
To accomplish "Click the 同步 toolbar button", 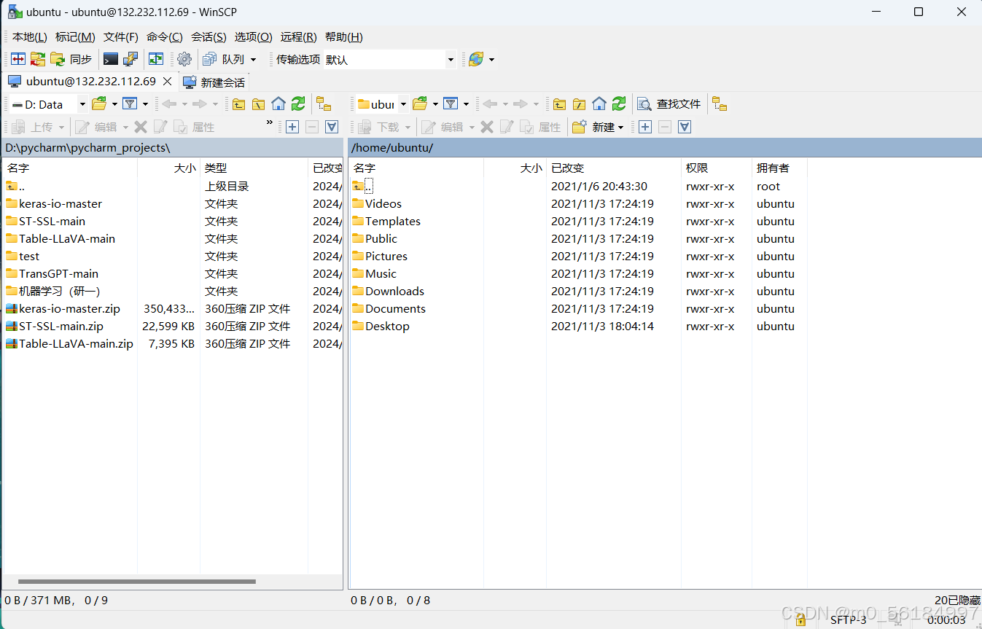I will click(x=71, y=59).
